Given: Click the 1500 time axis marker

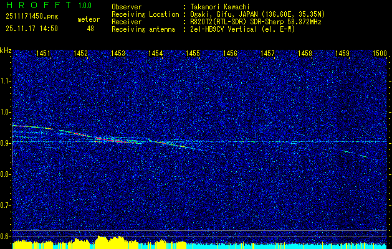Looking at the screenshot, I should tap(380, 53).
